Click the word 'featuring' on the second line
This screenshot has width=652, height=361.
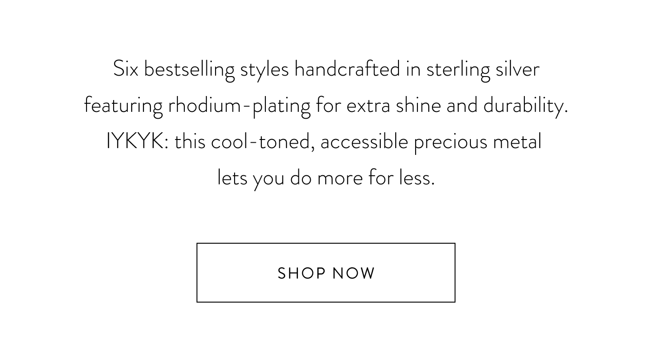(123, 106)
